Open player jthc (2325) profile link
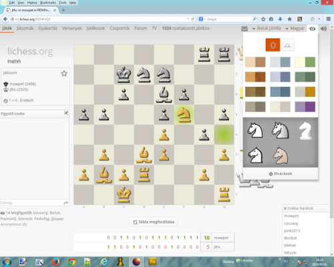This screenshot has height=267, width=334. click(x=19, y=89)
